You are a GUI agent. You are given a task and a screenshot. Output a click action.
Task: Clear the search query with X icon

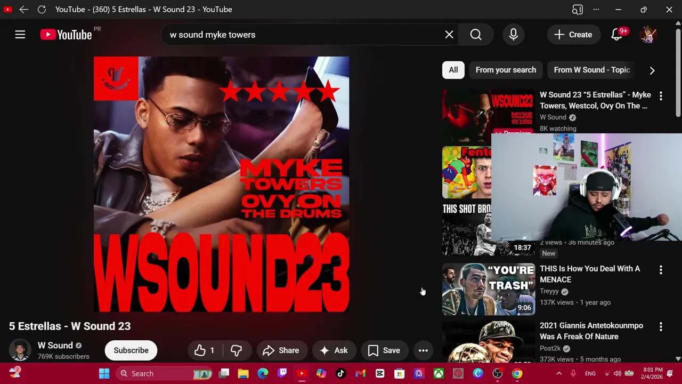click(449, 35)
